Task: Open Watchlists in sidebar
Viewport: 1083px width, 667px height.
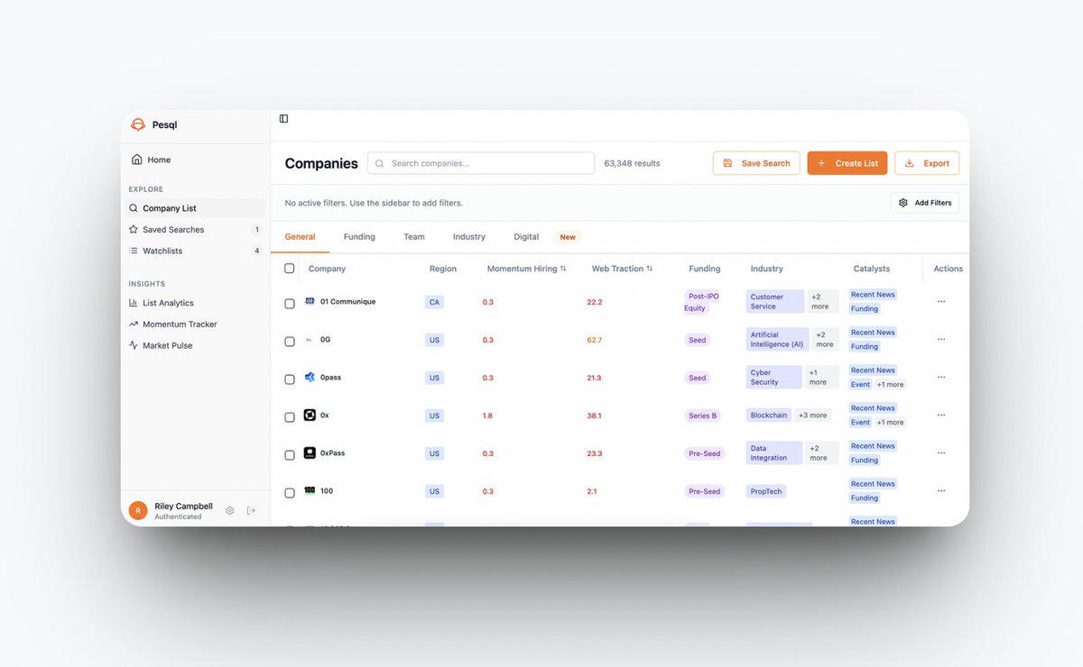Action: point(196,251)
